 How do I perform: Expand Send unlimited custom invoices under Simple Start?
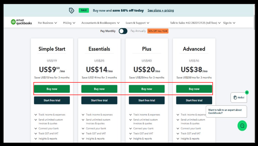(x=49, y=121)
